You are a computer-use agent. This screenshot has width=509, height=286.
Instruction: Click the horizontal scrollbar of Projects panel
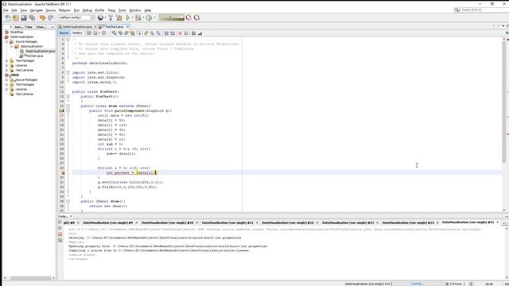coord(30,278)
